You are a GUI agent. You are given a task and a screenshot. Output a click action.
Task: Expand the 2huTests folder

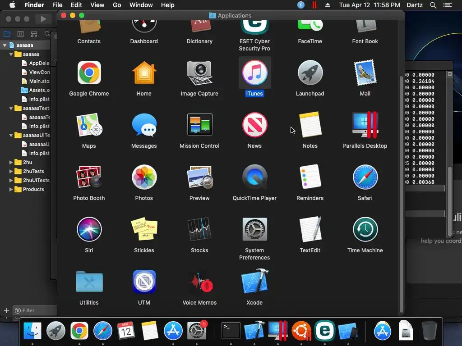point(11,171)
